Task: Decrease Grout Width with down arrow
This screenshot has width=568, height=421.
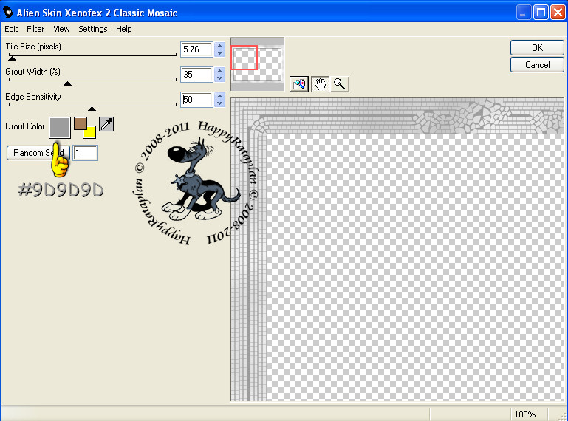Action: [x=219, y=78]
